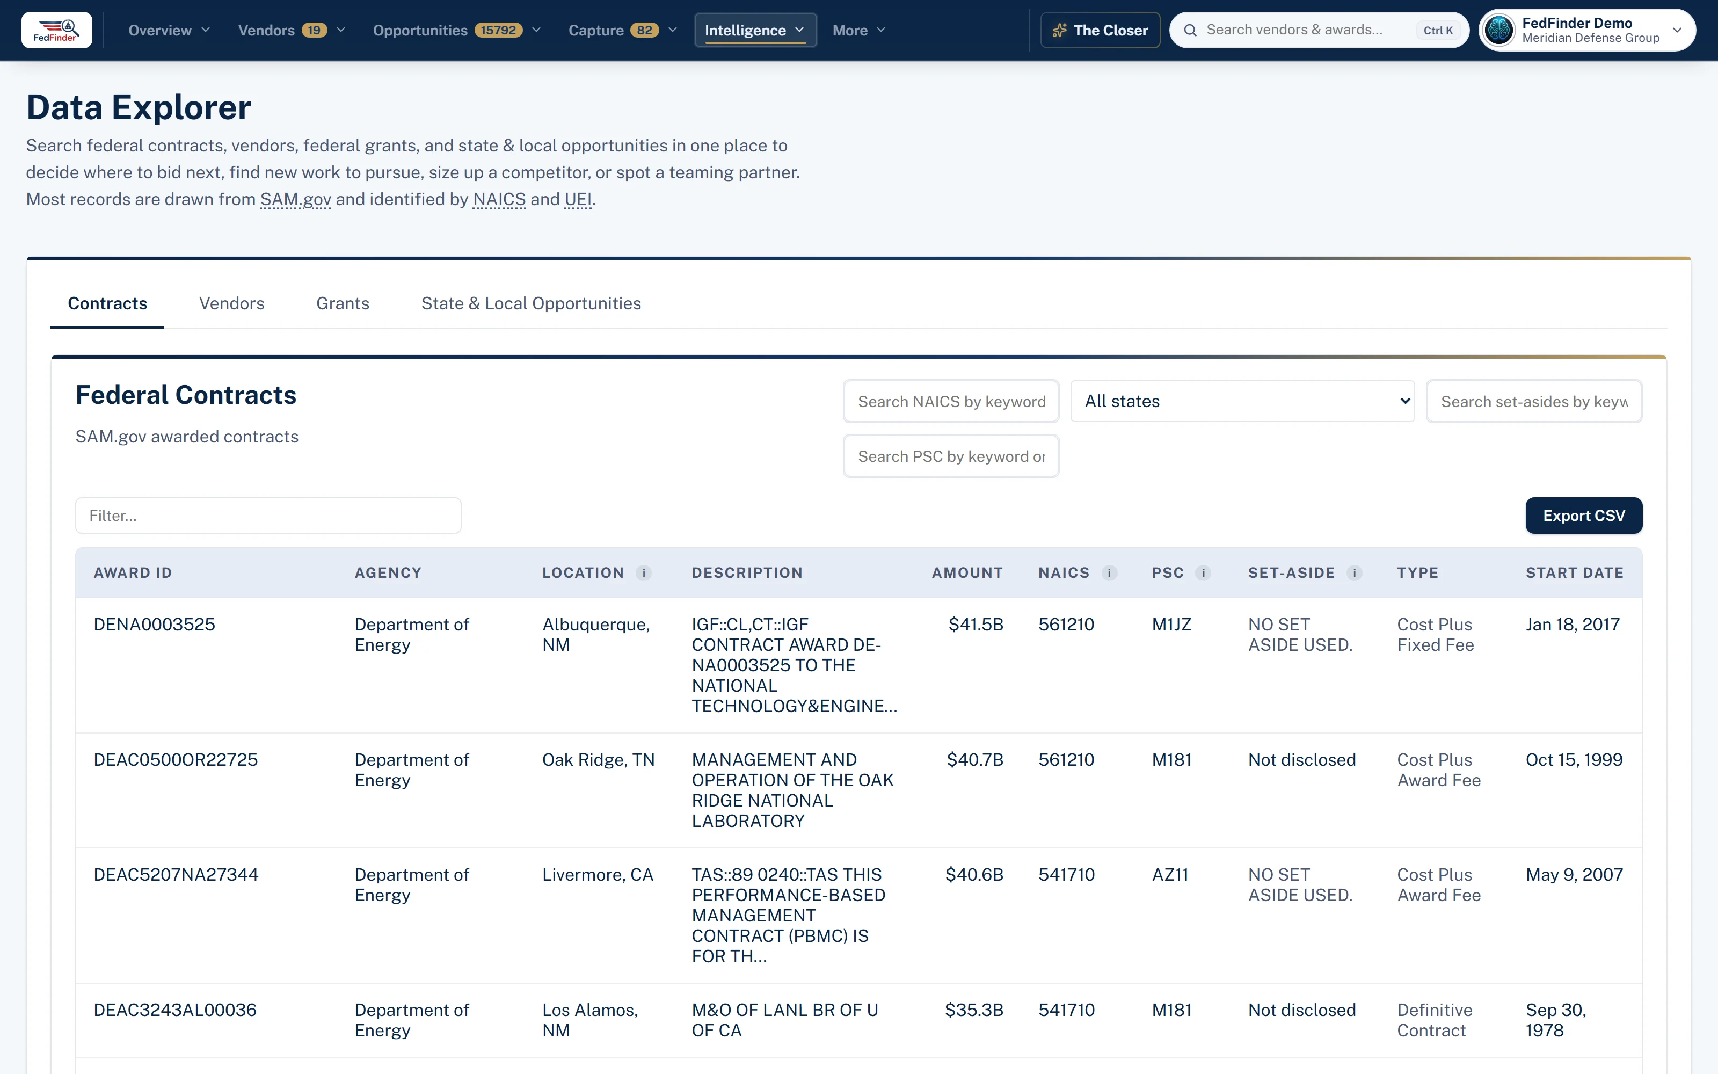This screenshot has height=1074, width=1718.
Task: Click award ID DENA0003525
Action: tap(154, 625)
